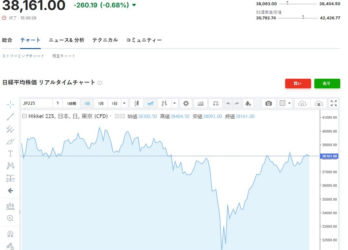Click the 52週高値/安値 label
Image resolution: width=348 pixels, height=250 pixels.
point(269,12)
